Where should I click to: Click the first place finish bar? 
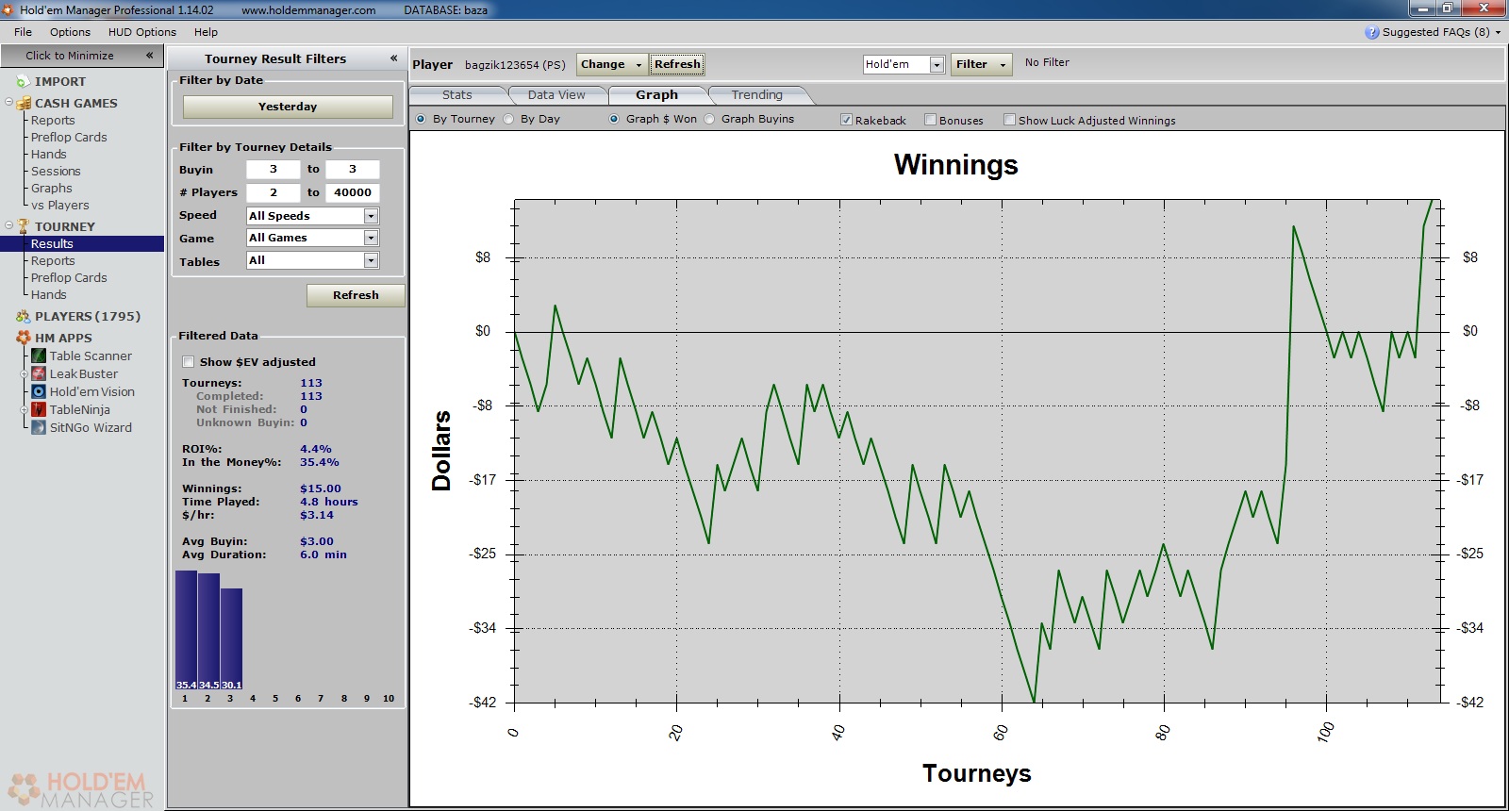point(186,630)
